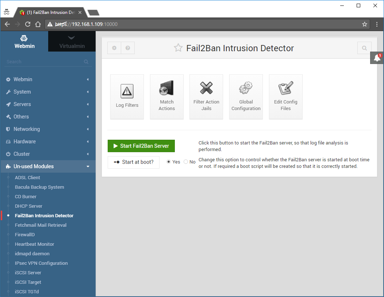Viewport: 384px width, 297px height.
Task: Reload the page in browser
Action: (x=28, y=24)
